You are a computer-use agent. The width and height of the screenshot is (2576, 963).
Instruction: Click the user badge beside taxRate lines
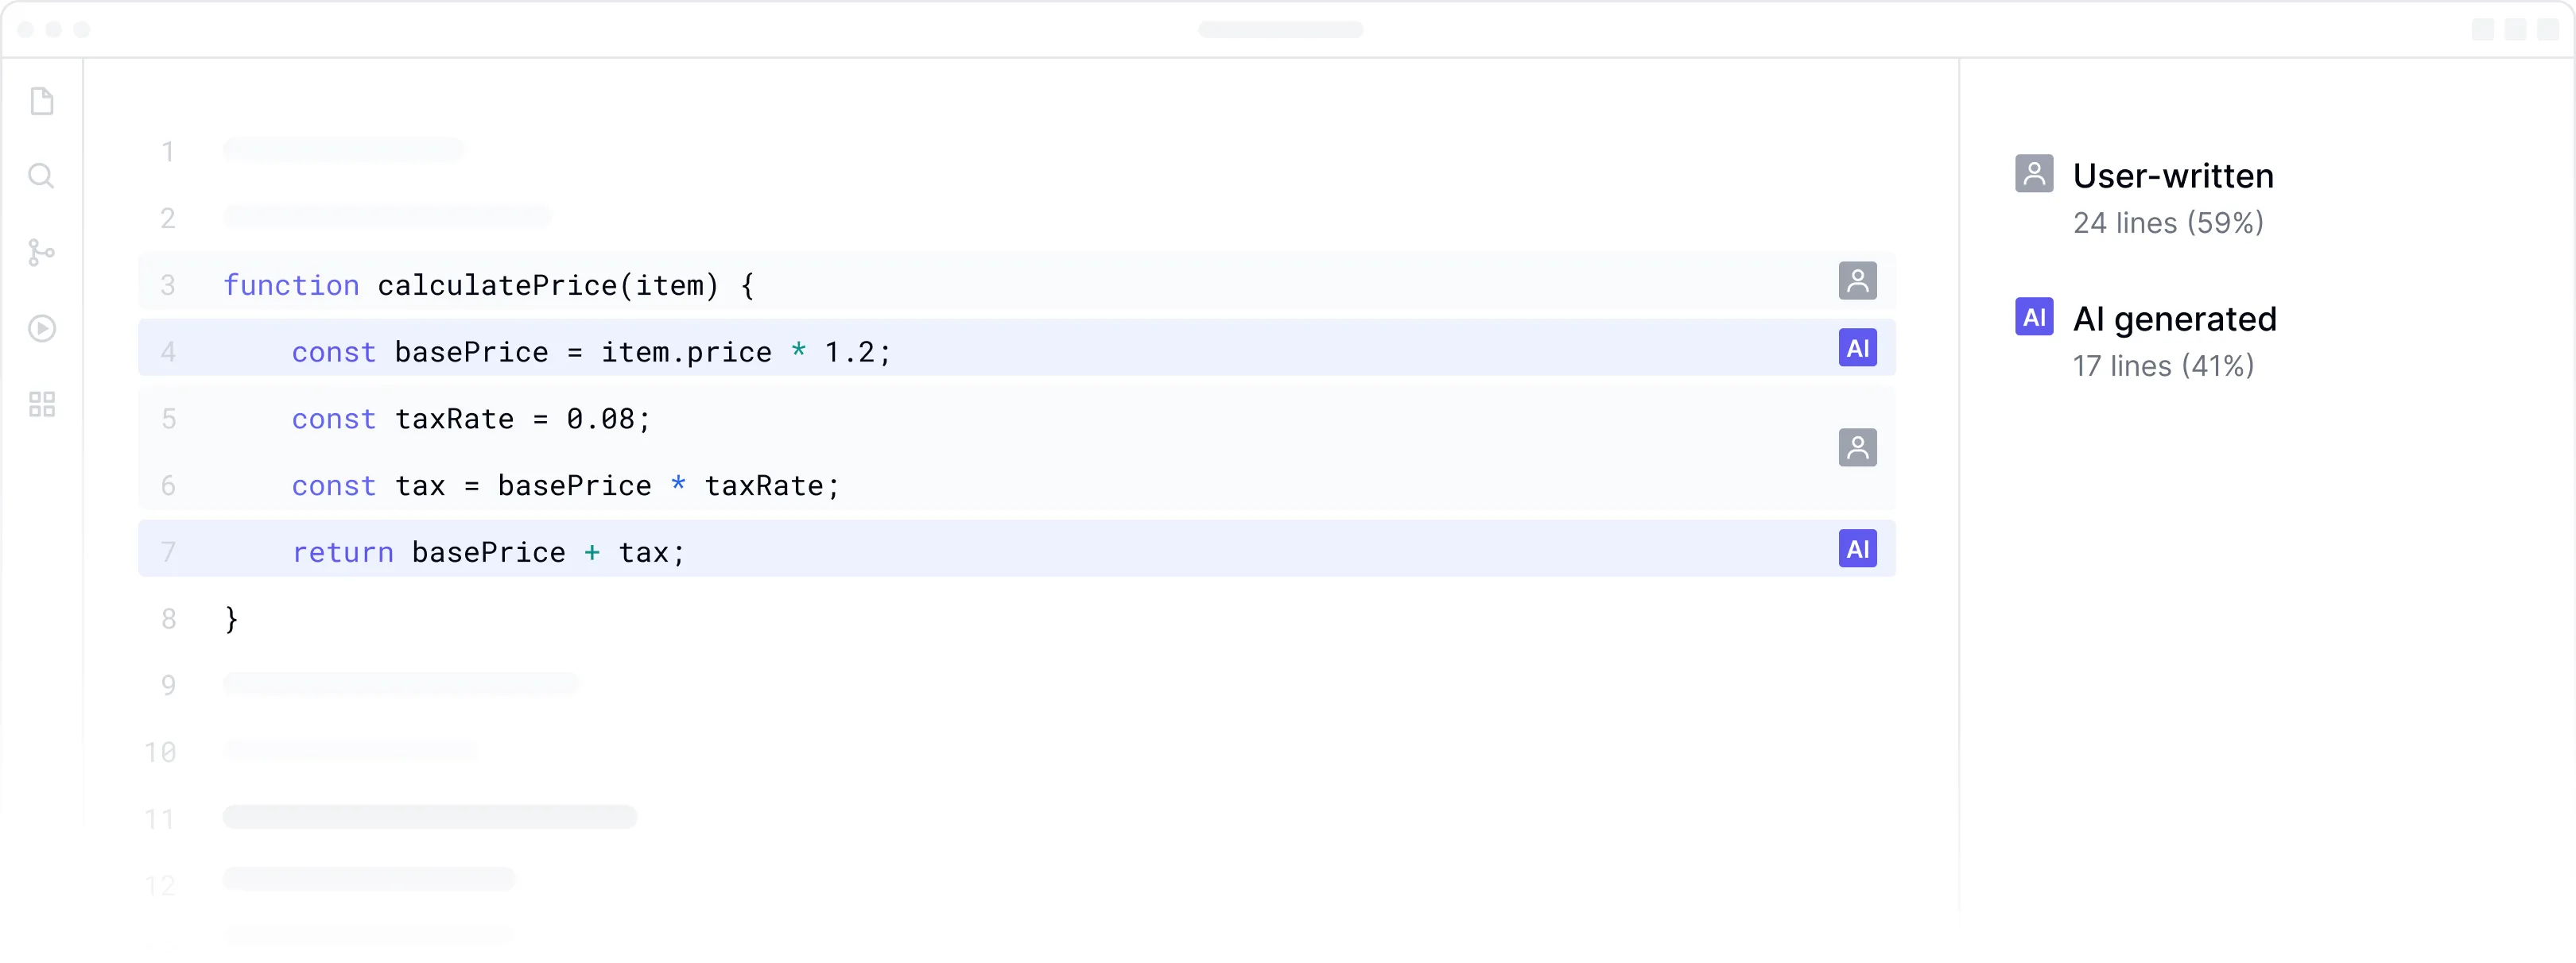1857,449
